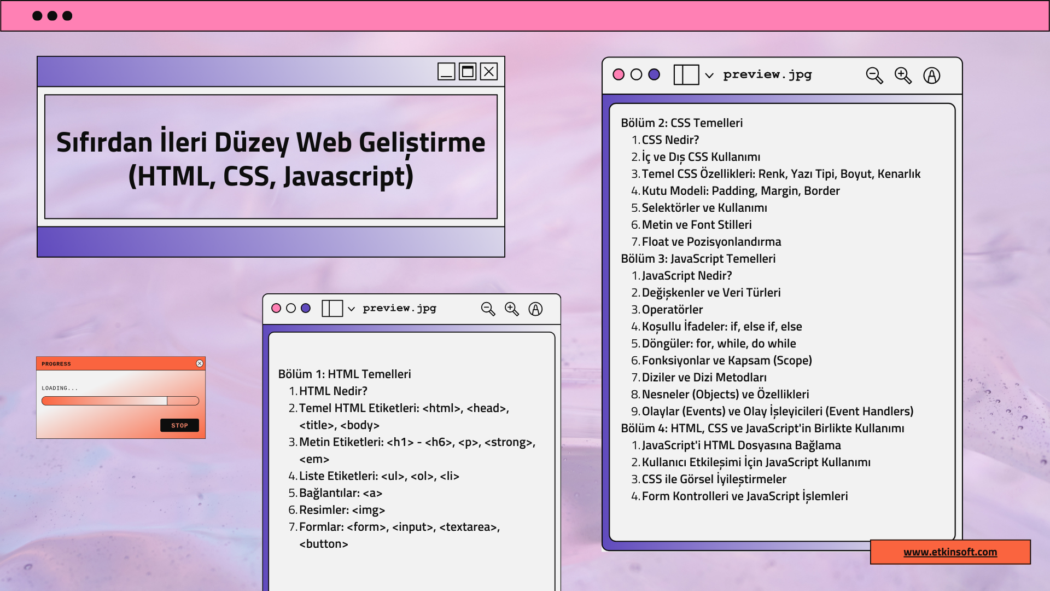
Task: Click 'Bölüm 4' section heading
Action: pos(762,428)
